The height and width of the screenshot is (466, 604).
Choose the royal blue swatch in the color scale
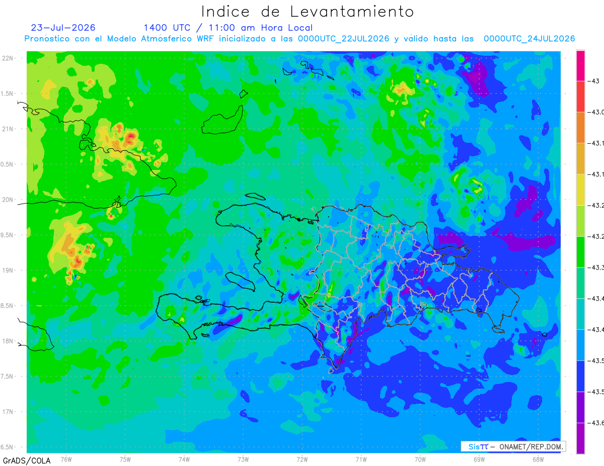580,376
